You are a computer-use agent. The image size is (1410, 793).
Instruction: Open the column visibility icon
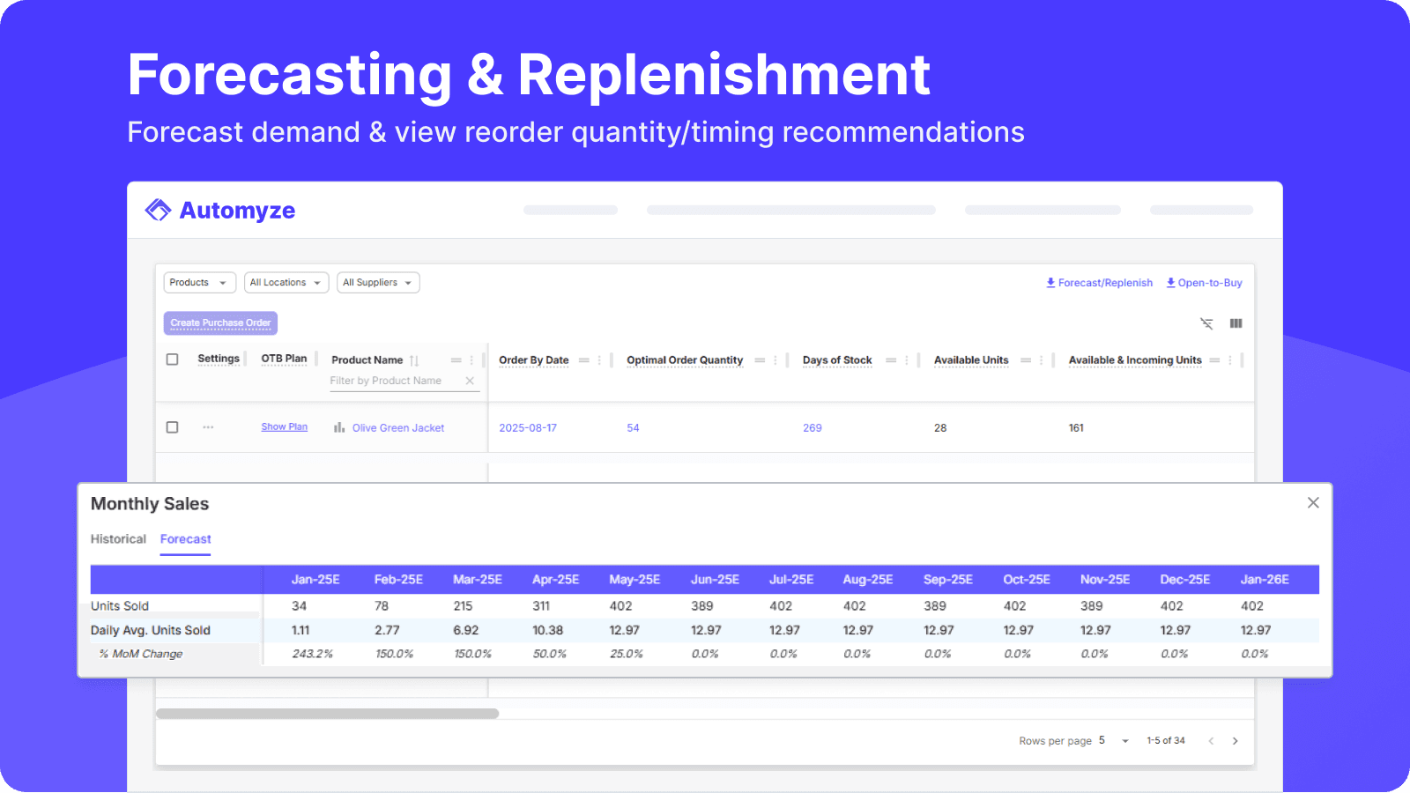(x=1236, y=323)
